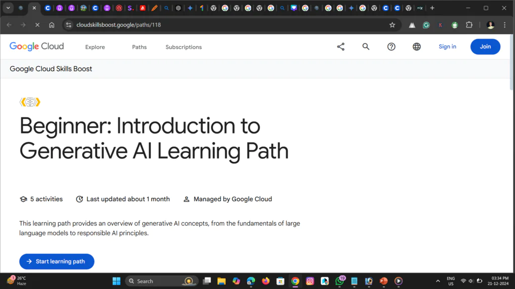The height and width of the screenshot is (289, 515).
Task: Click the triangle extension icon in toolbar
Action: pos(412,25)
